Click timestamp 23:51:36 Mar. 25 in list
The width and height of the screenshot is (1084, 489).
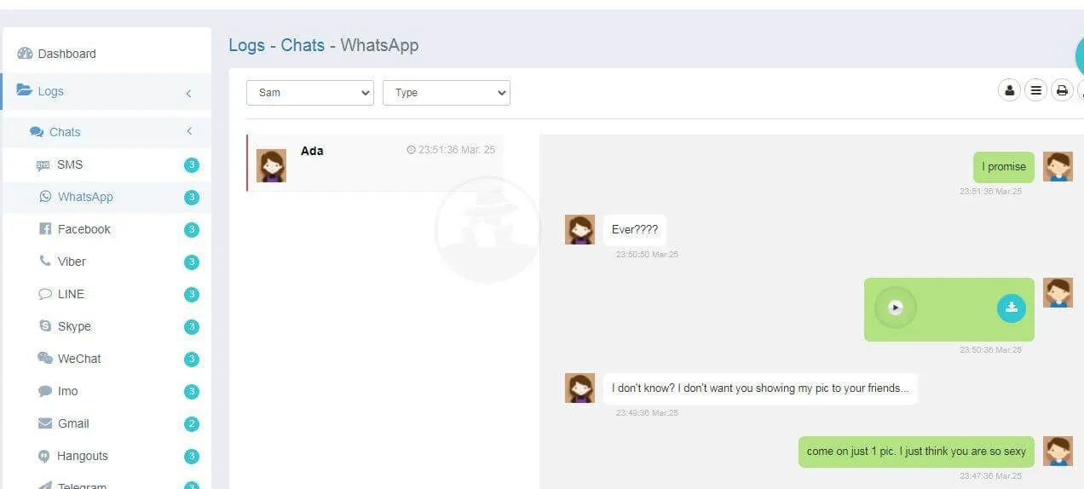(x=452, y=150)
